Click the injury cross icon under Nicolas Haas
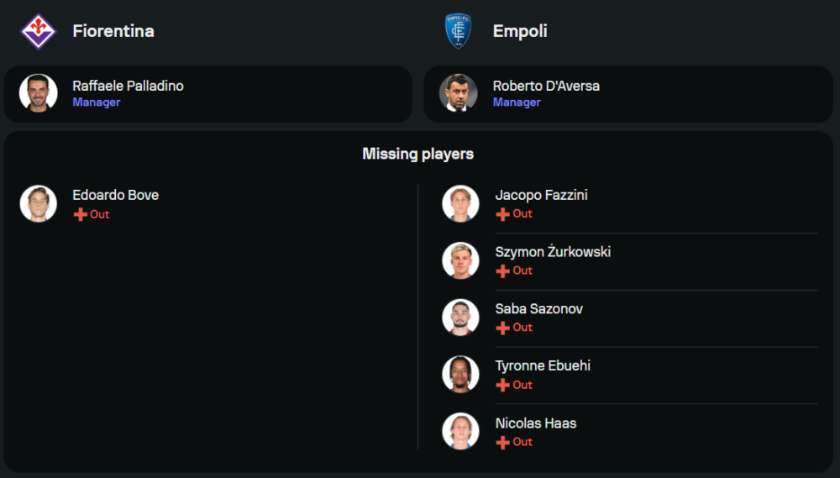This screenshot has width=840, height=478. click(502, 442)
